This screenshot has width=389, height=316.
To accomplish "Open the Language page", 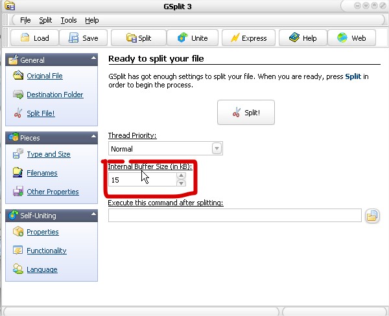I will tap(42, 269).
